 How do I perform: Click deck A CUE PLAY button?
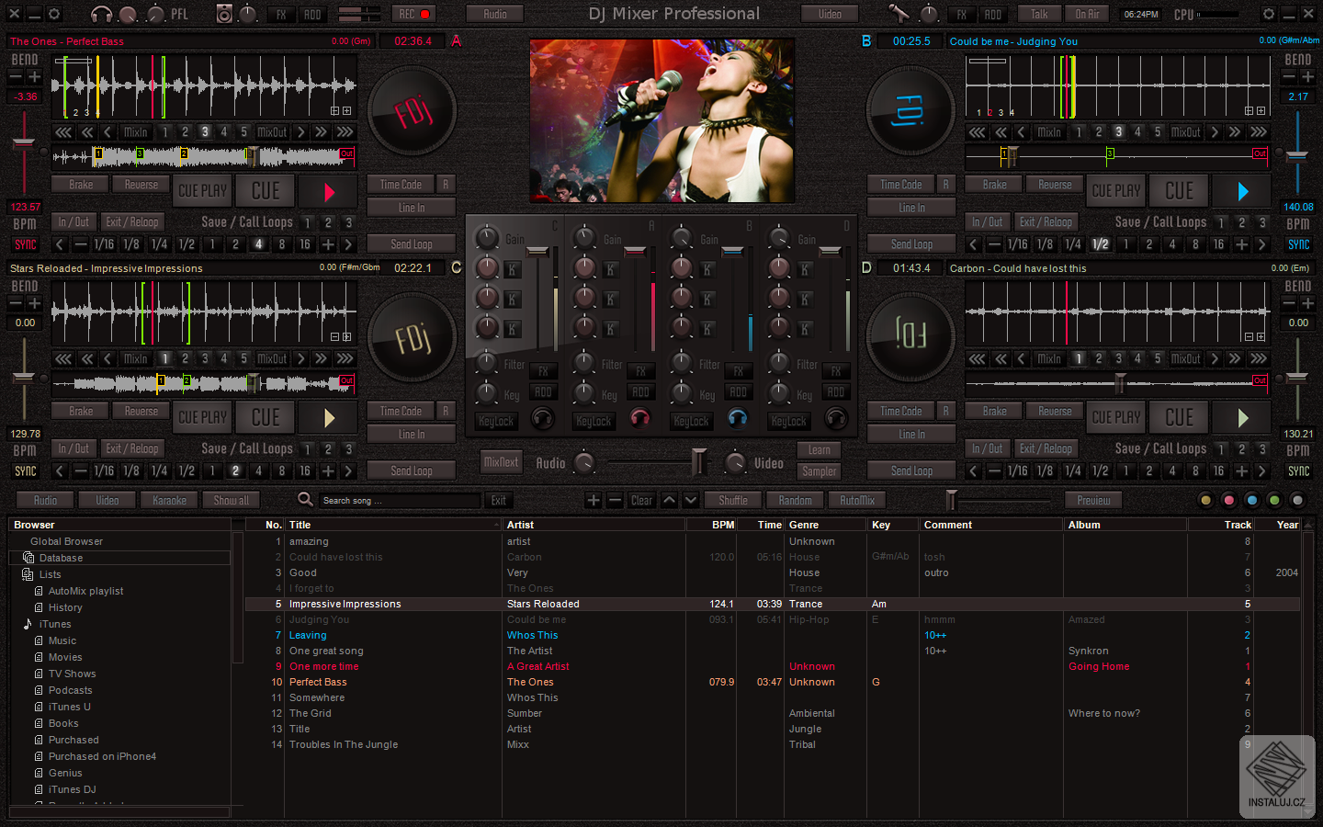click(x=202, y=191)
